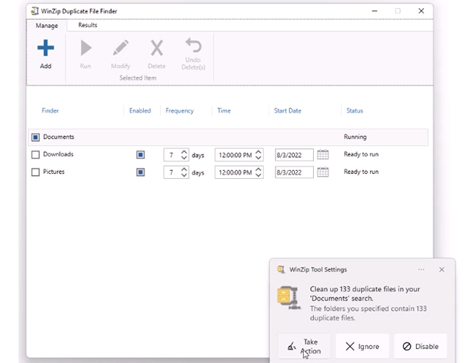
Task: Click Ignore button in notification
Action: [x=362, y=346]
